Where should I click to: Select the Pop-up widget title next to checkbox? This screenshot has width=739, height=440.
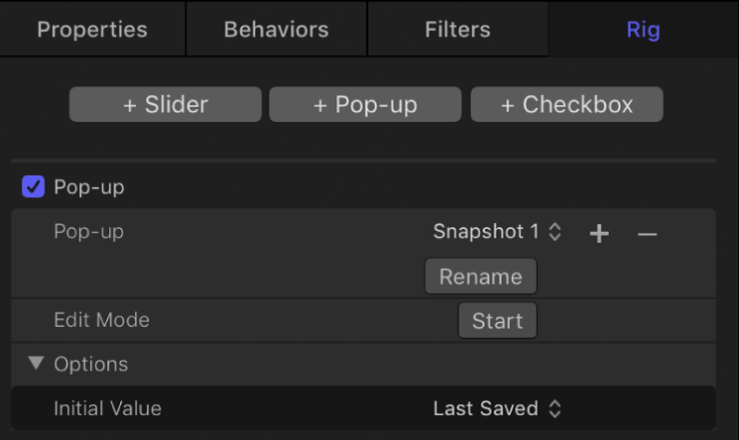click(x=89, y=186)
